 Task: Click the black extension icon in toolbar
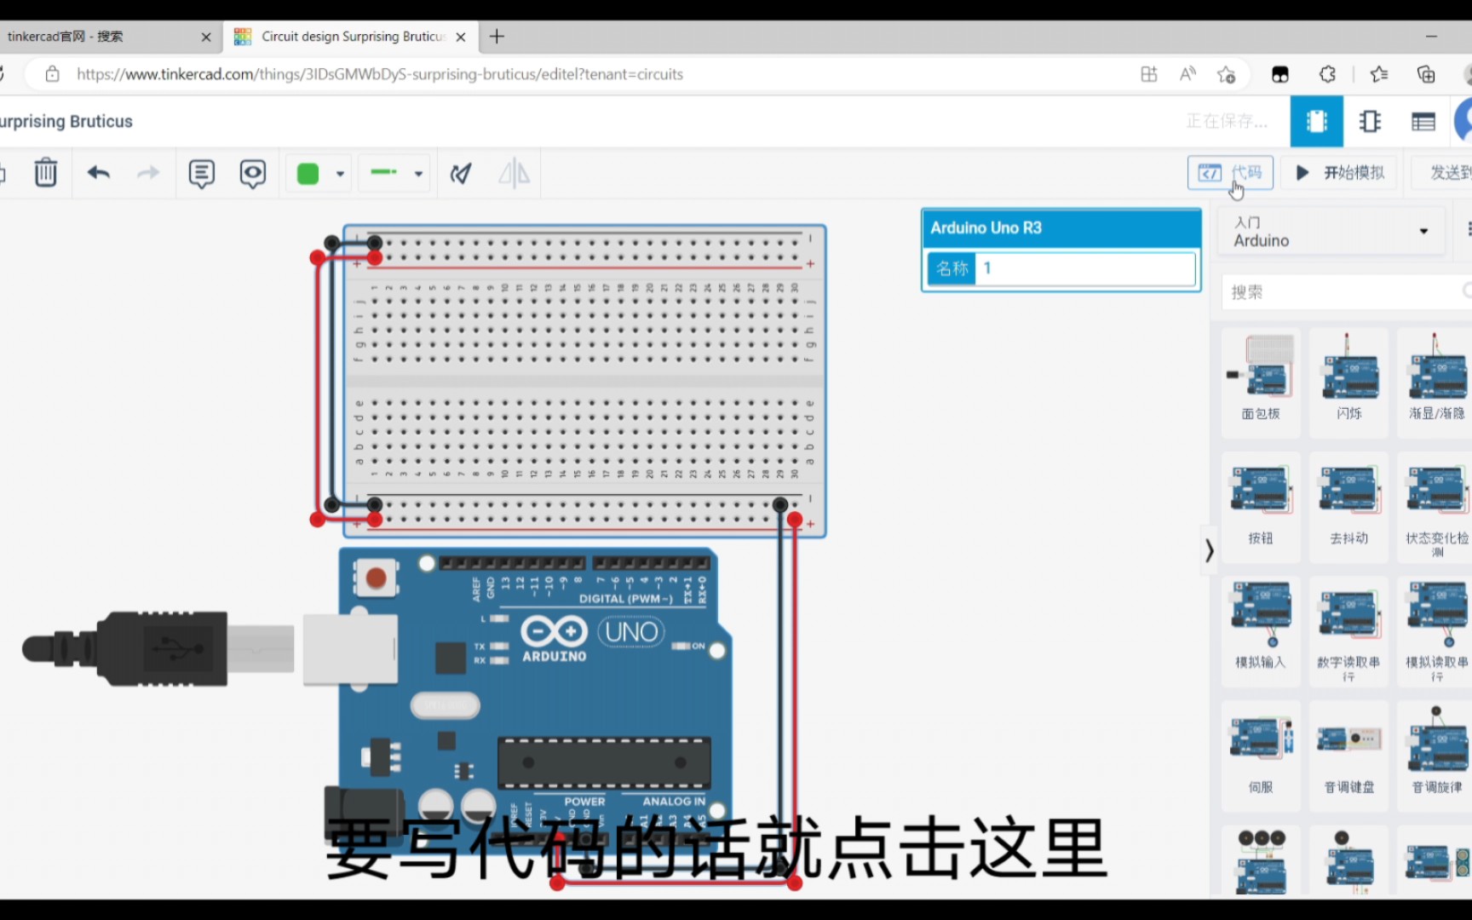(1280, 74)
